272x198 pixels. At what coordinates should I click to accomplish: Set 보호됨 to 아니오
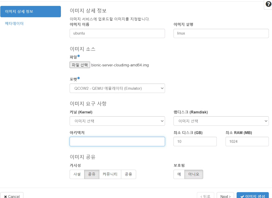[194, 174]
